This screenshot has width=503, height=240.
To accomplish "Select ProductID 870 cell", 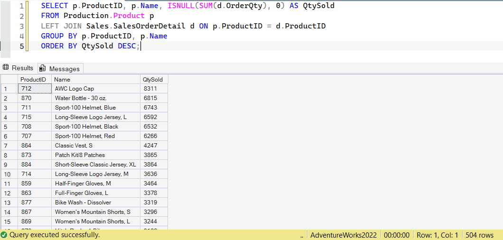I will [35, 98].
